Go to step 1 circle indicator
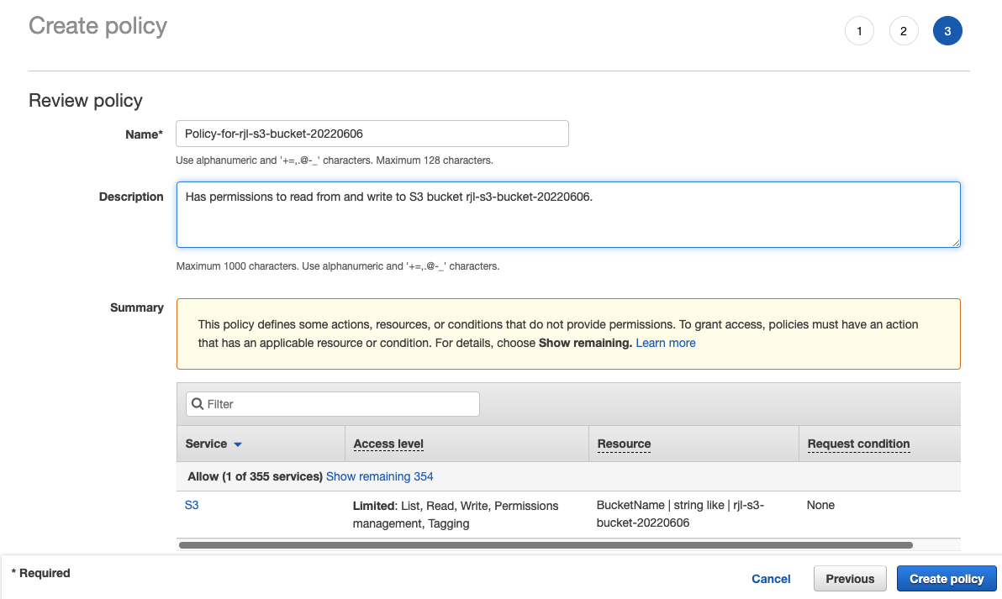Viewport: 1002px width, 599px height. 859,32
